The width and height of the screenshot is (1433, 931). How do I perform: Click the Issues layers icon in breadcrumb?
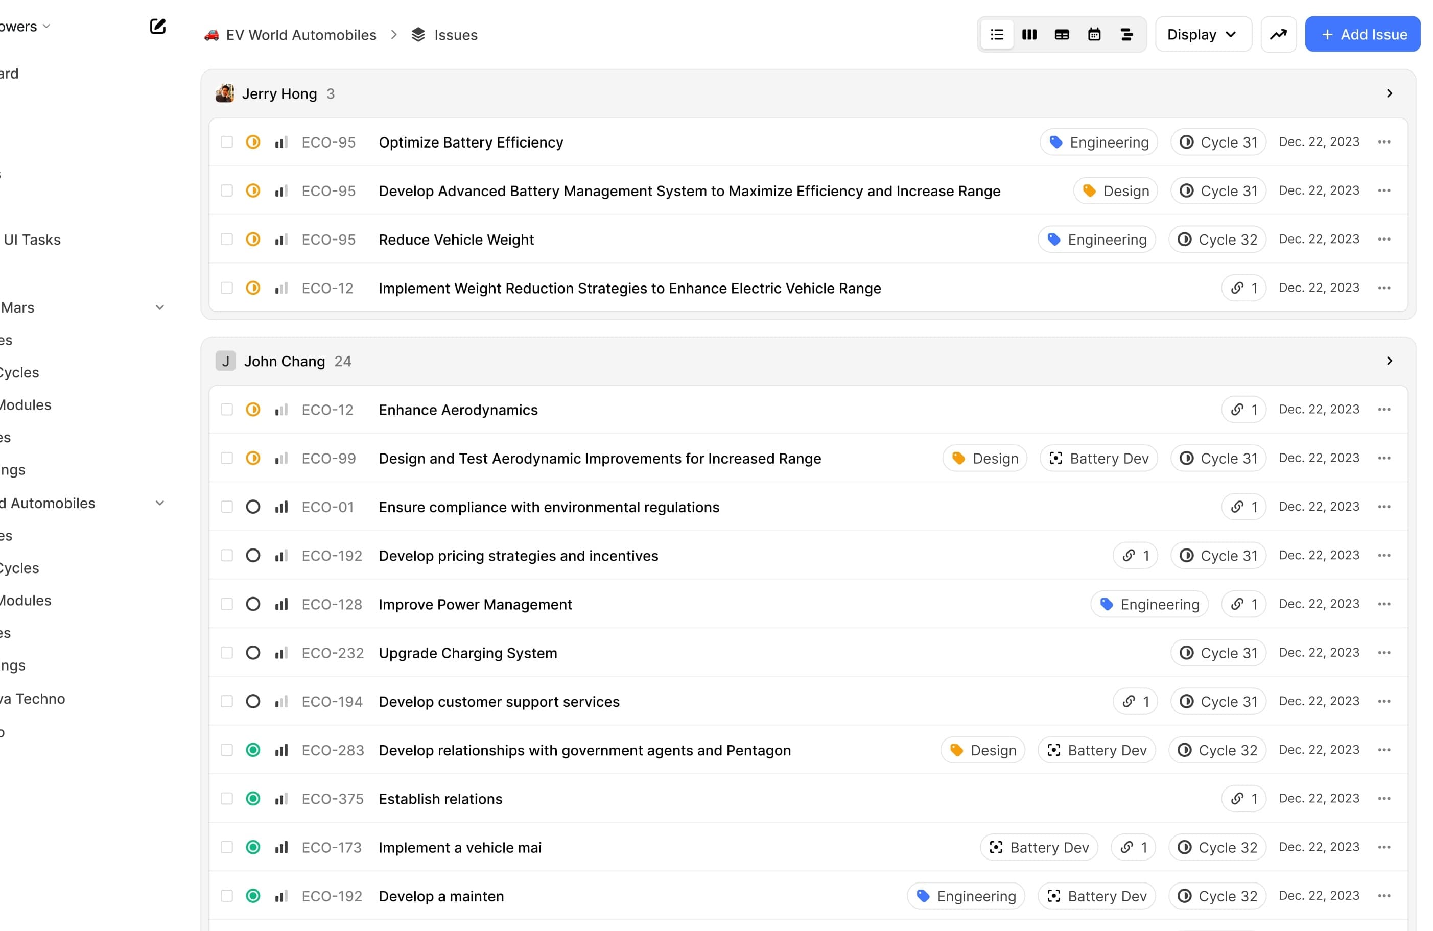pos(418,35)
